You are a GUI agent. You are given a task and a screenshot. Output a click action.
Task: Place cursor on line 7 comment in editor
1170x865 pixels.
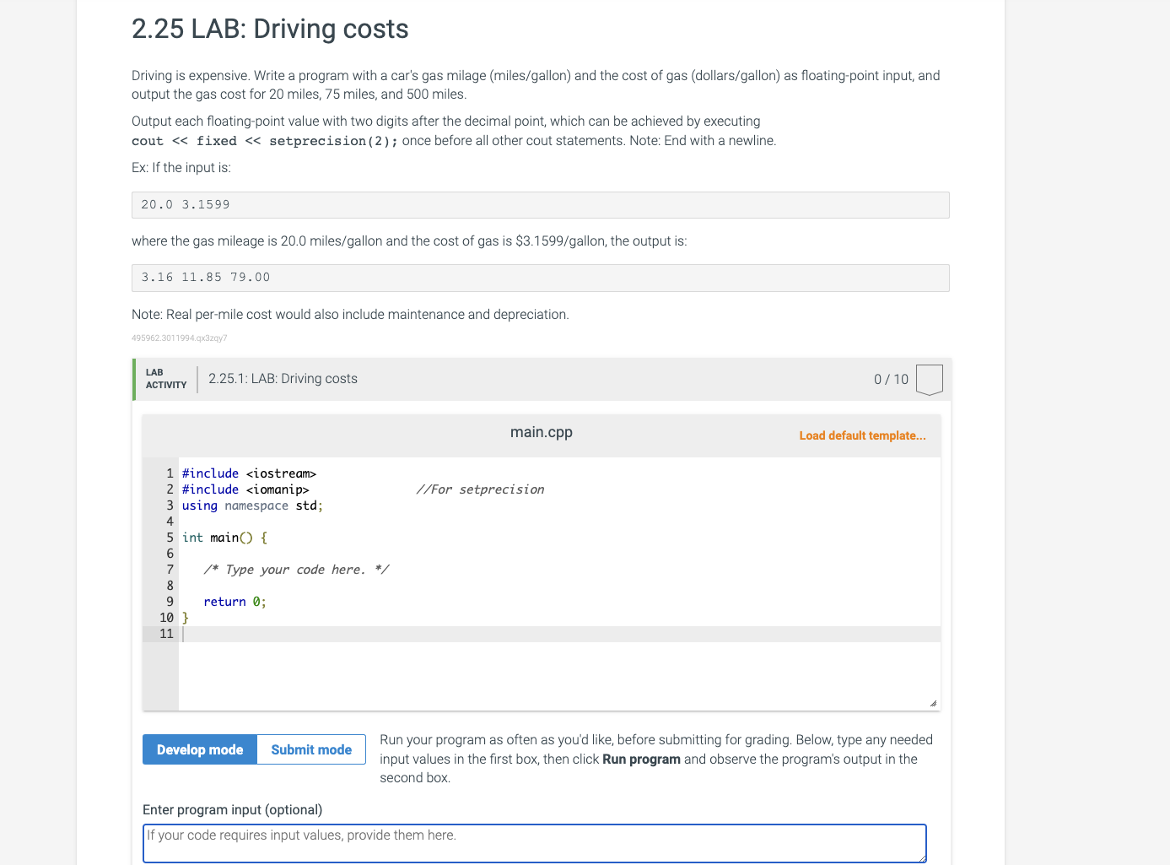click(295, 569)
